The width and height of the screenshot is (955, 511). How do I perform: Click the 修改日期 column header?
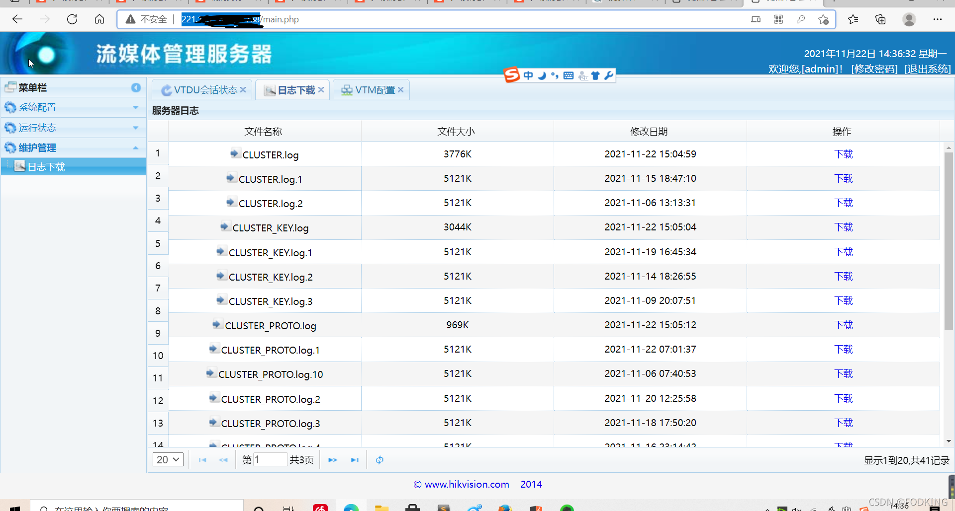click(x=649, y=132)
